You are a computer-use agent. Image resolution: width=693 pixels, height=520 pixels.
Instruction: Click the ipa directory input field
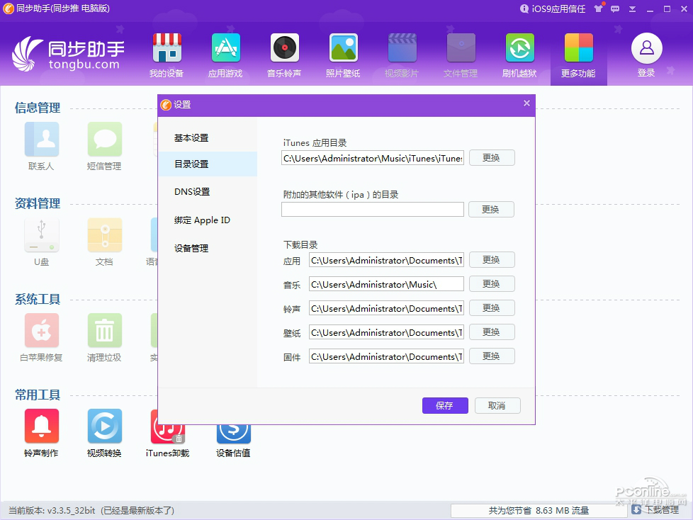[x=372, y=209]
